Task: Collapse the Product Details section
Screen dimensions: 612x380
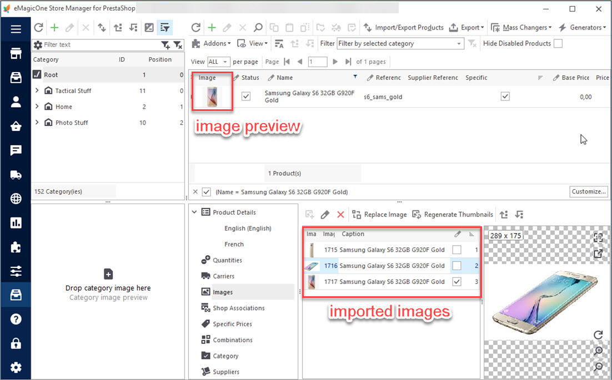Action: (194, 212)
